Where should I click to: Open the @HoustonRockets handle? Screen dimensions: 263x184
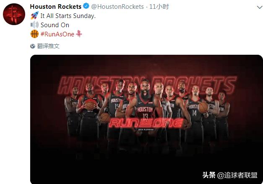pyautogui.click(x=117, y=7)
